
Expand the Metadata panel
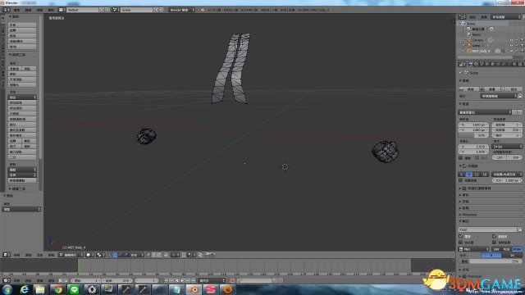click(x=491, y=215)
